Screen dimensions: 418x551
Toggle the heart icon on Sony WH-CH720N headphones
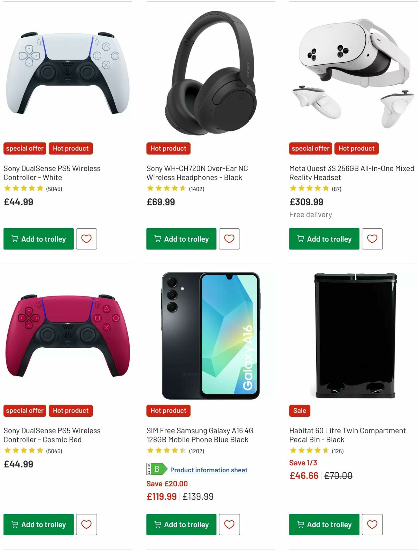coord(229,239)
